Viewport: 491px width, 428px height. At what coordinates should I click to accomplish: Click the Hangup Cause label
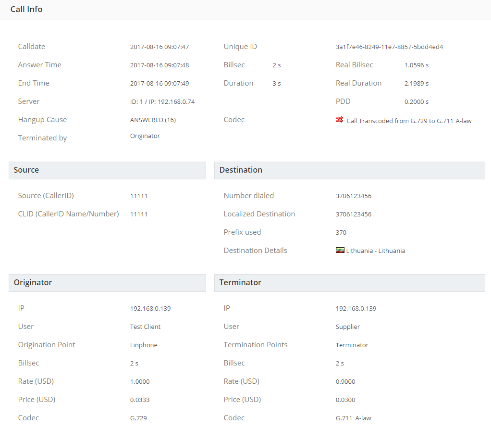pos(42,120)
